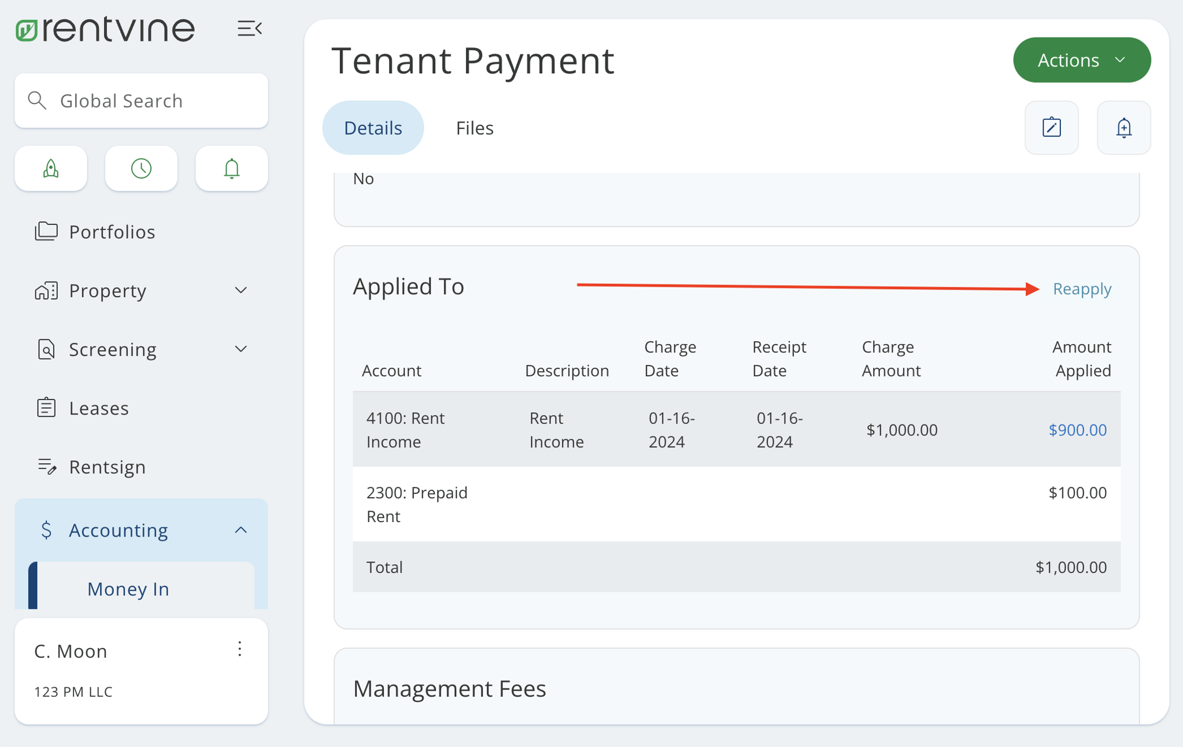Collapse the Accounting menu
This screenshot has width=1183, height=747.
pyautogui.click(x=241, y=530)
